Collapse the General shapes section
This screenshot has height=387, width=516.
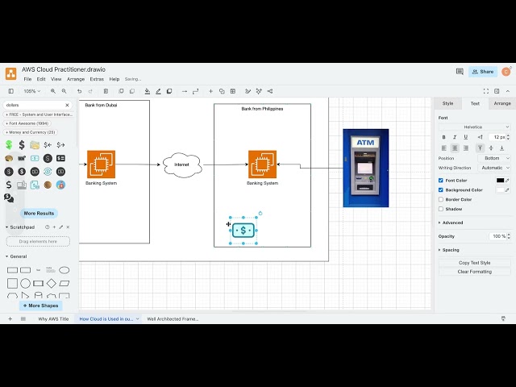click(x=16, y=256)
